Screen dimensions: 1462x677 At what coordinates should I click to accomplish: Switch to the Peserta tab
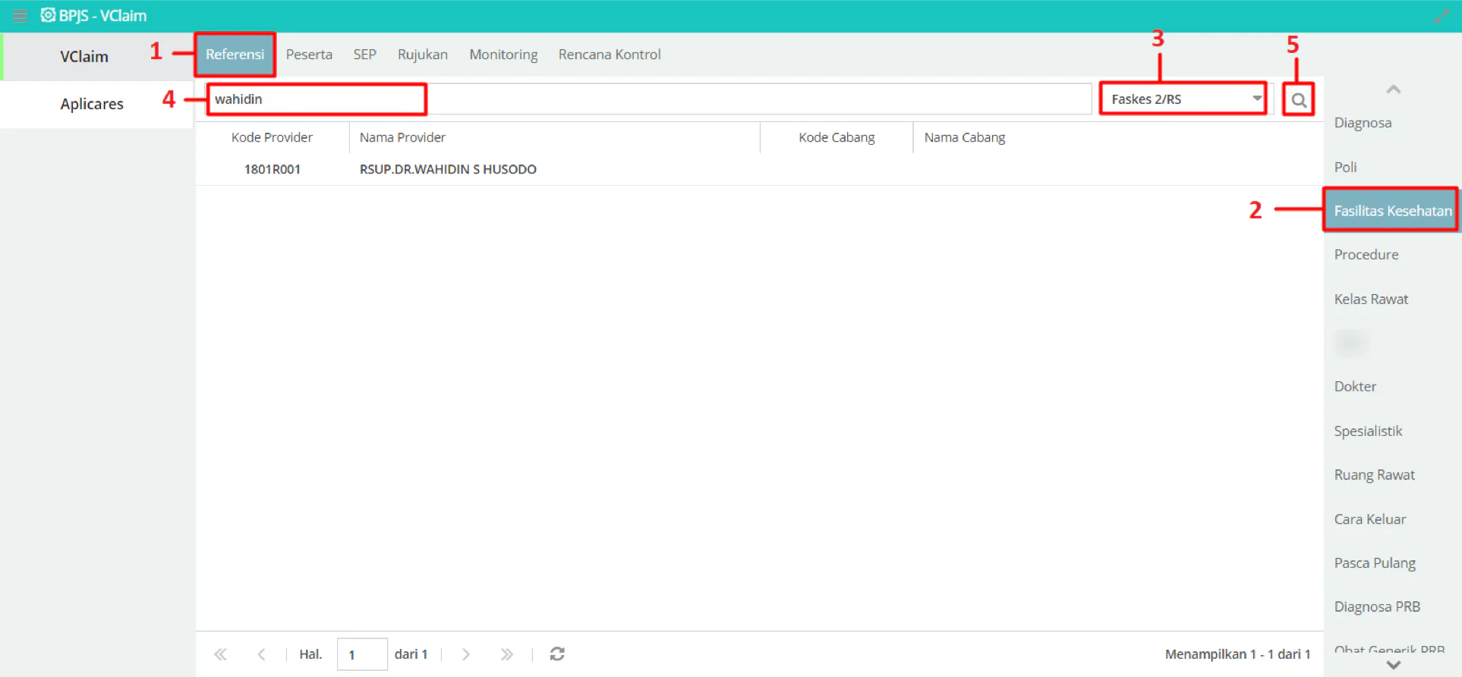[x=309, y=55]
